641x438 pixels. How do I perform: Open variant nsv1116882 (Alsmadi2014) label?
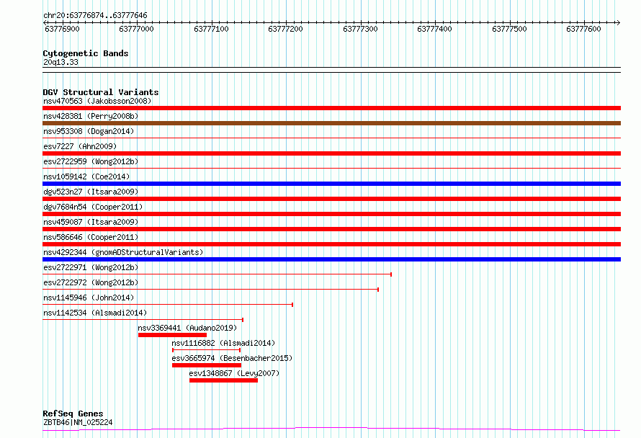[x=223, y=343]
